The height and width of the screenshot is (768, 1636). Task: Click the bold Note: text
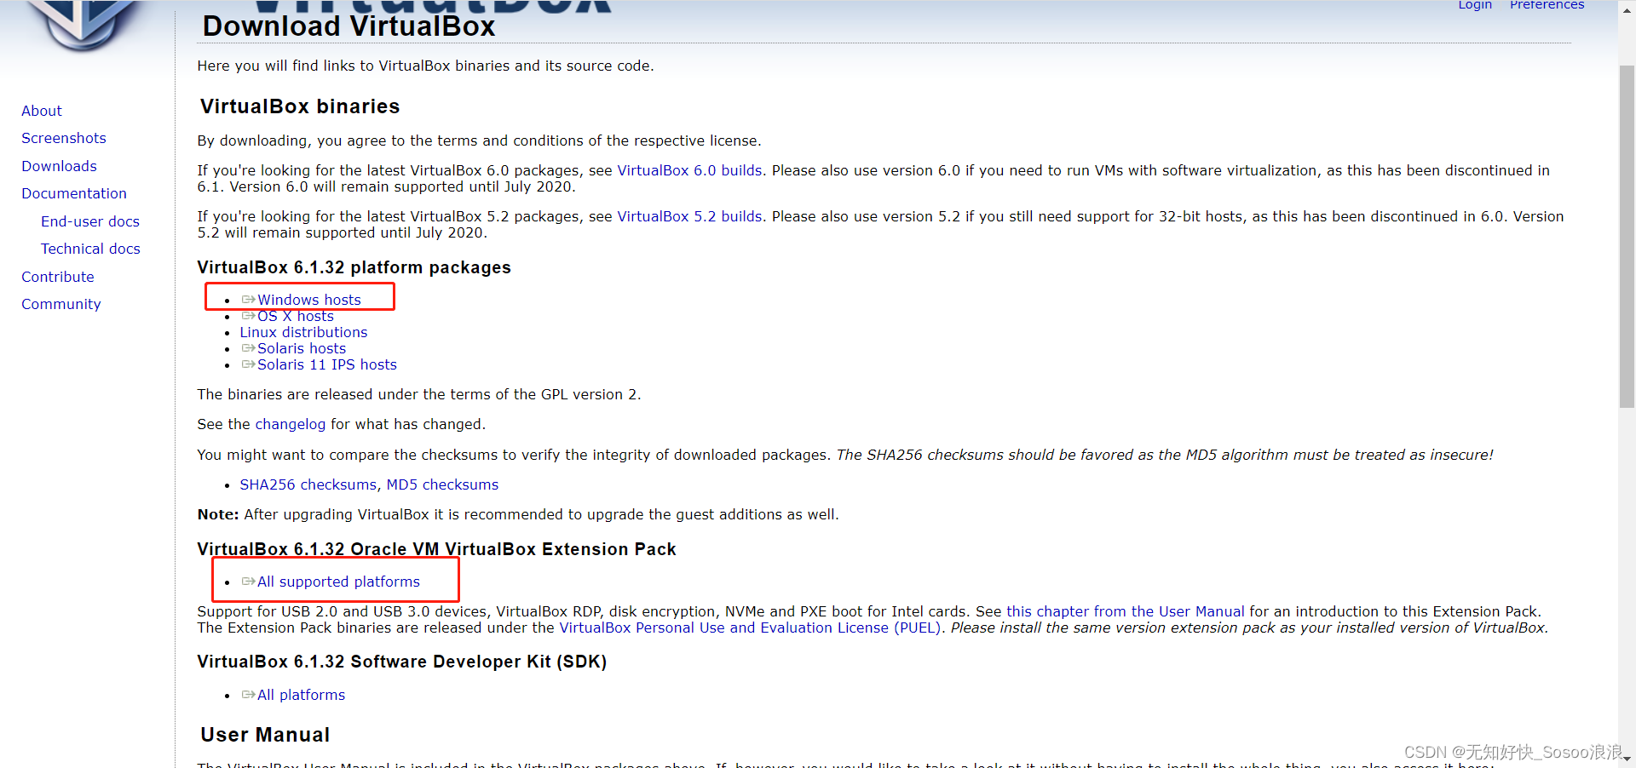pos(218,514)
